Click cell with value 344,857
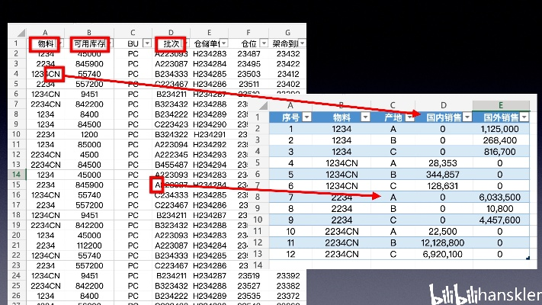Screen dimensions: 542x305 click(x=444, y=175)
